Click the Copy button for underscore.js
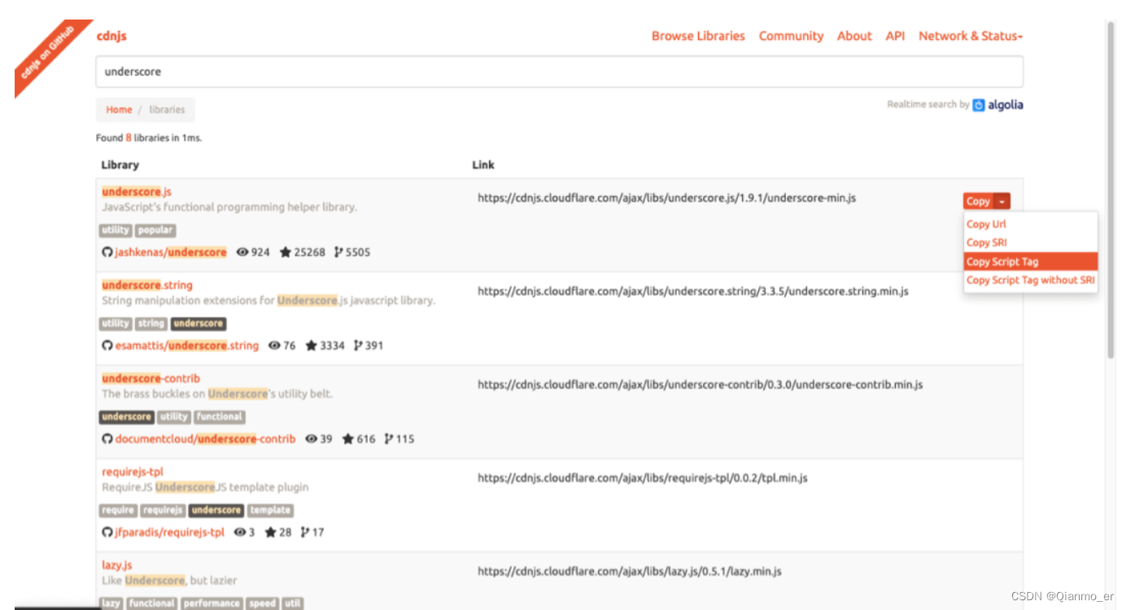Image resolution: width=1126 pixels, height=610 pixels. (x=979, y=202)
